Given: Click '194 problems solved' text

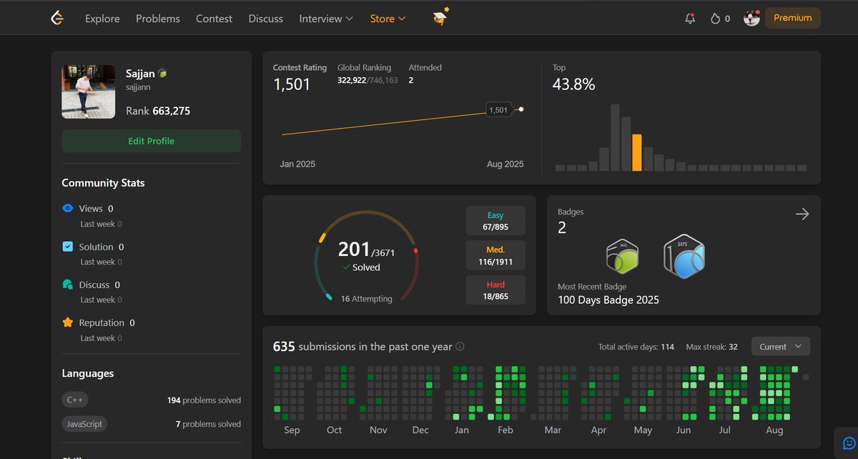Looking at the screenshot, I should pyautogui.click(x=204, y=400).
